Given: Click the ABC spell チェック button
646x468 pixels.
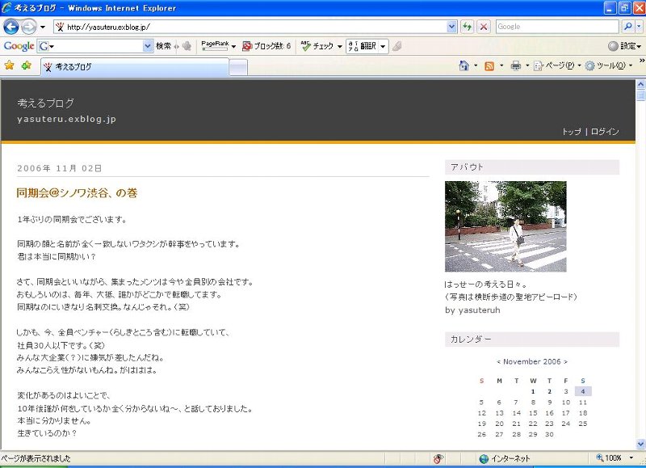Looking at the screenshot, I should [317, 46].
